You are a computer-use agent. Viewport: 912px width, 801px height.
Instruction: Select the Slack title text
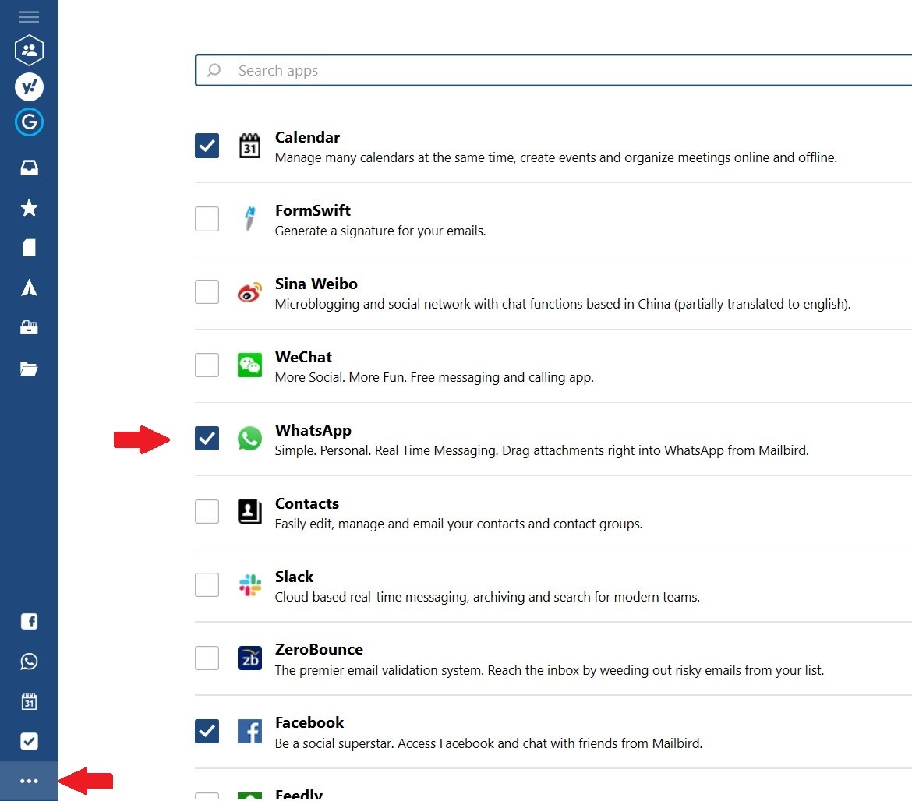[295, 577]
